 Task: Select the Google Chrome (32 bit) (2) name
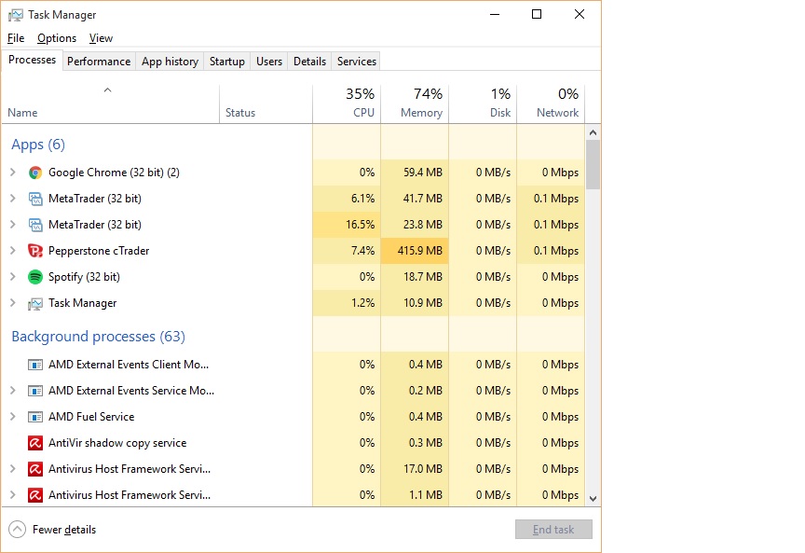click(114, 173)
